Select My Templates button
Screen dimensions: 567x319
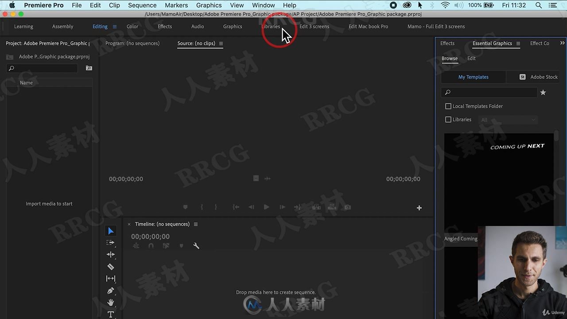[474, 77]
